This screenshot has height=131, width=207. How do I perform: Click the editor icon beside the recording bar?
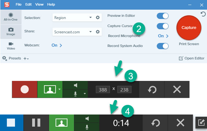pyautogui.click(x=201, y=123)
